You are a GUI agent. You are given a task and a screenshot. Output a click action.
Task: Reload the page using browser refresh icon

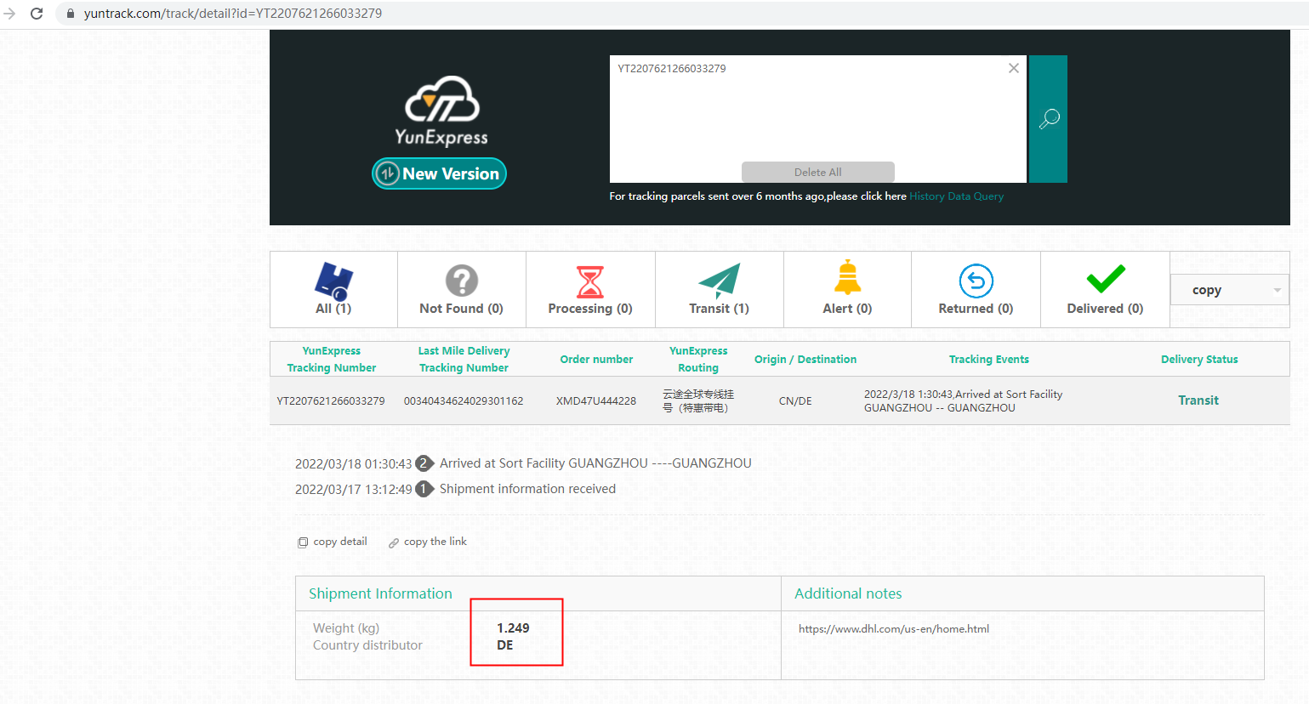click(37, 14)
